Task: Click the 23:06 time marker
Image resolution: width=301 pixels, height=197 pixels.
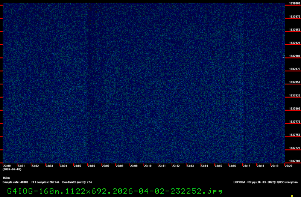Action: pyautogui.click(x=91, y=166)
